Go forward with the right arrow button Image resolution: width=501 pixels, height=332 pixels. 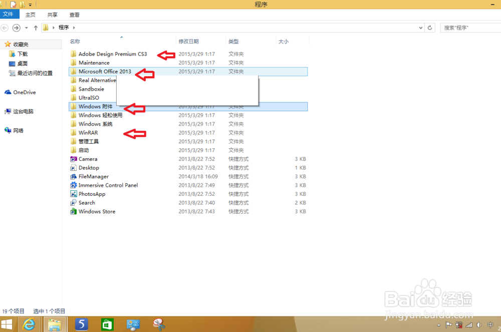point(17,28)
